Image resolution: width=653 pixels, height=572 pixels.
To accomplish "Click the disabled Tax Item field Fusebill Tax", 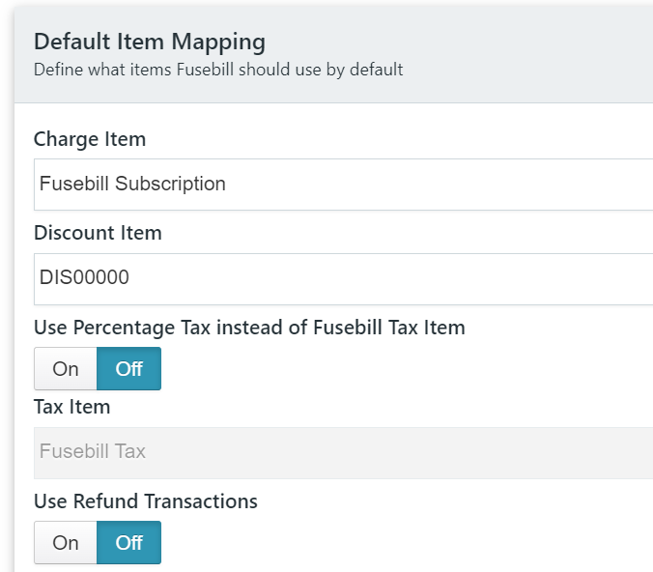I will tap(343, 453).
